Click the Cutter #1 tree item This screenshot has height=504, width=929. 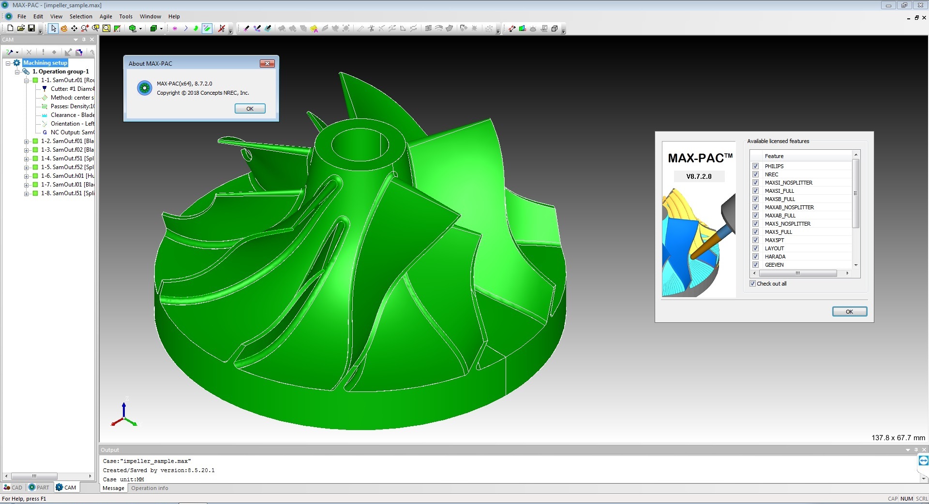tap(72, 89)
